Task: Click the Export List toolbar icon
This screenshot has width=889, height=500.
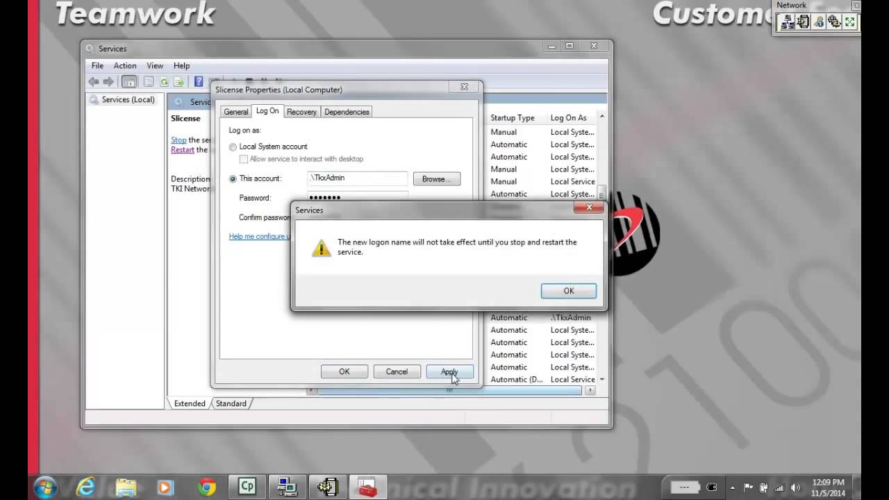Action: tap(178, 82)
